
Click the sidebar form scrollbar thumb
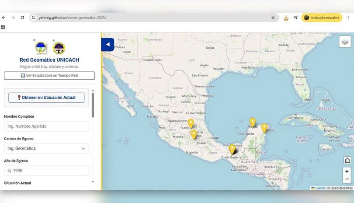click(93, 105)
